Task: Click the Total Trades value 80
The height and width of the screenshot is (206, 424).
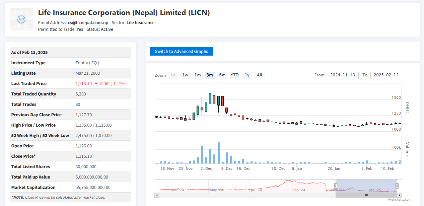Action: (x=78, y=104)
